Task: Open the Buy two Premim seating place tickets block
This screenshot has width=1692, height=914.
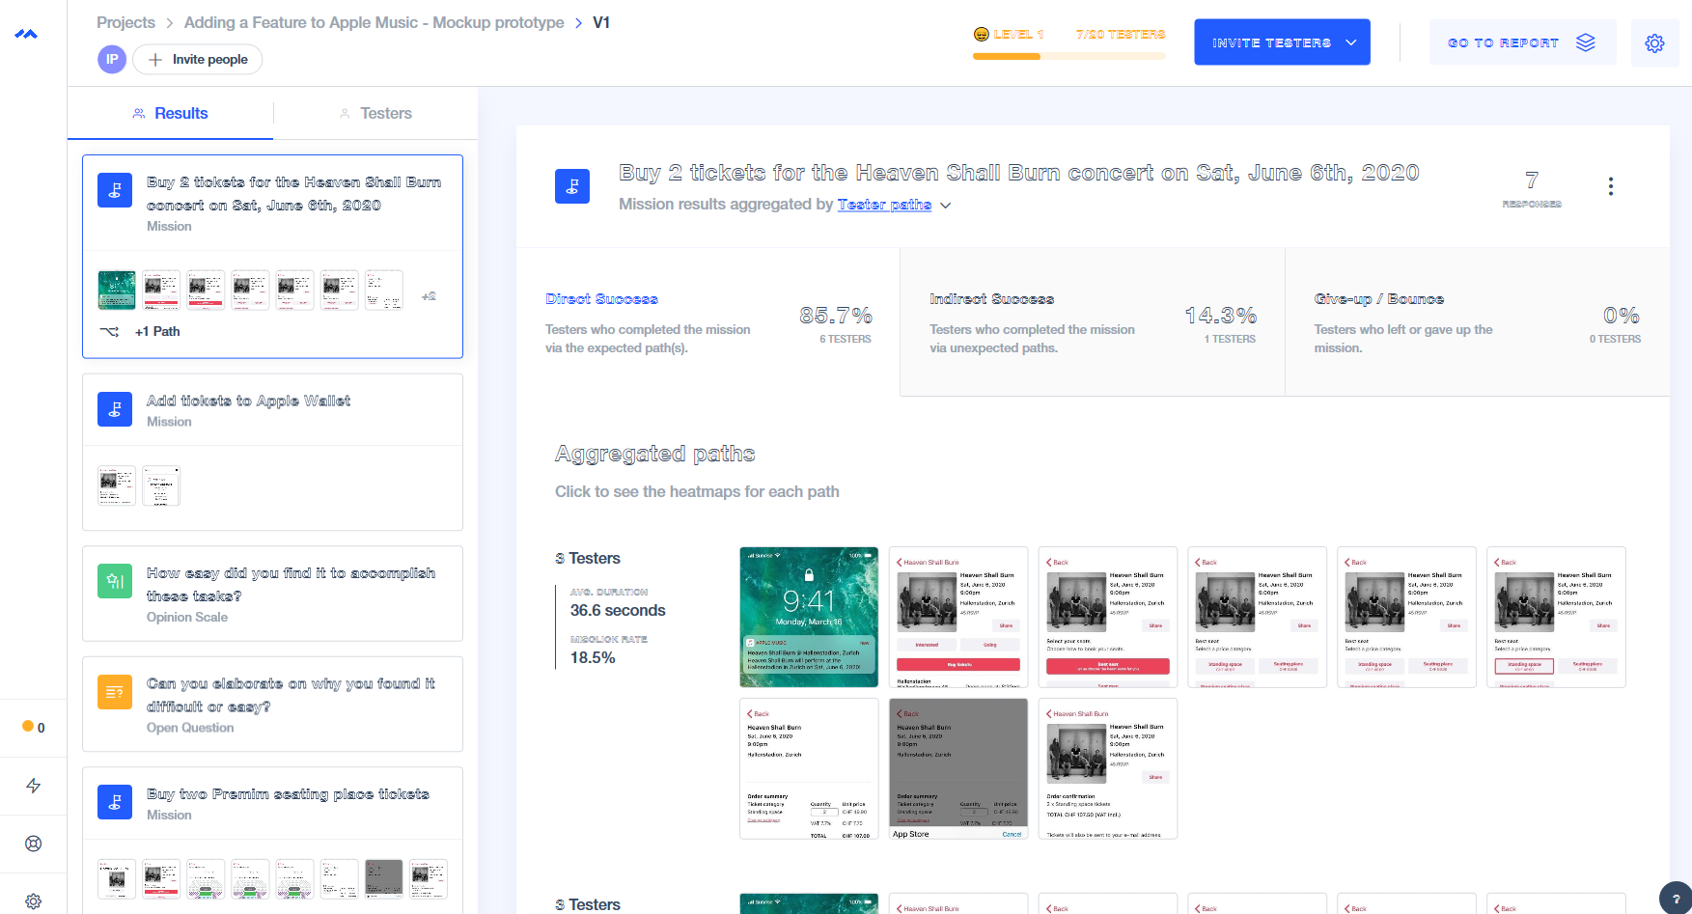Action: (x=272, y=840)
